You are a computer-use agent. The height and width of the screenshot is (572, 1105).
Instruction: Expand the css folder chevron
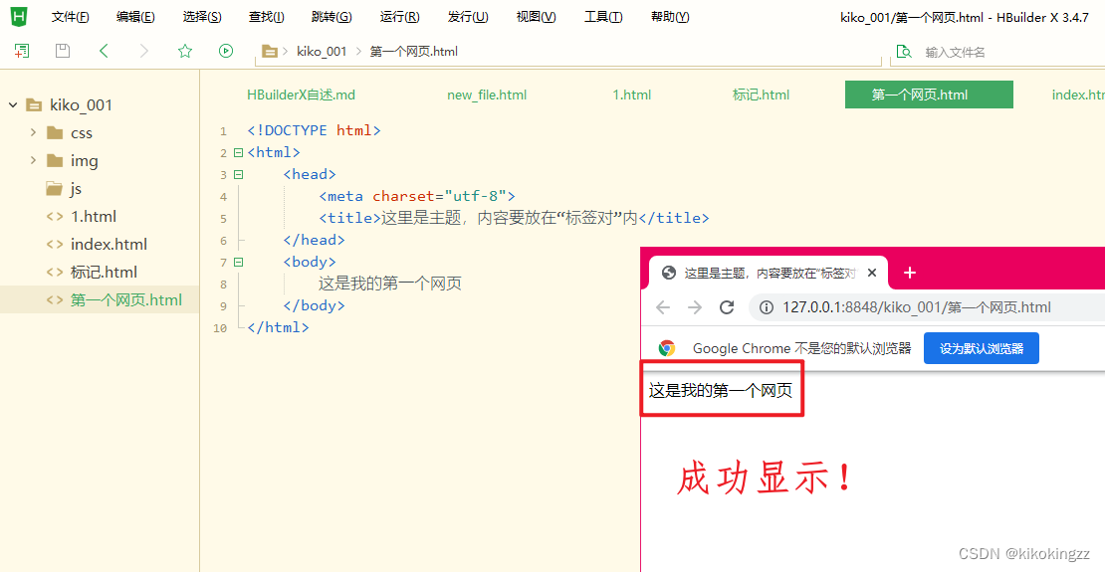(33, 132)
